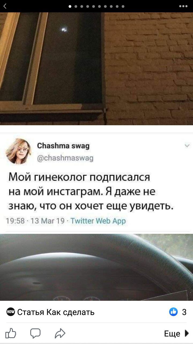Tap the arrow beside Еще
Image resolution: width=193 pixels, height=344 pixels.
point(187,334)
